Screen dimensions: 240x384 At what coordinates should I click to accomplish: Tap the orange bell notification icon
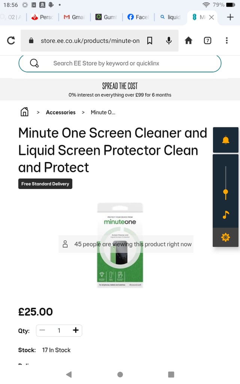point(225,140)
